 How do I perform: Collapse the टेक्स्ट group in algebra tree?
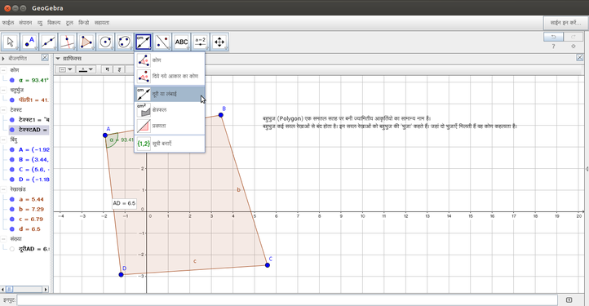coord(3,110)
